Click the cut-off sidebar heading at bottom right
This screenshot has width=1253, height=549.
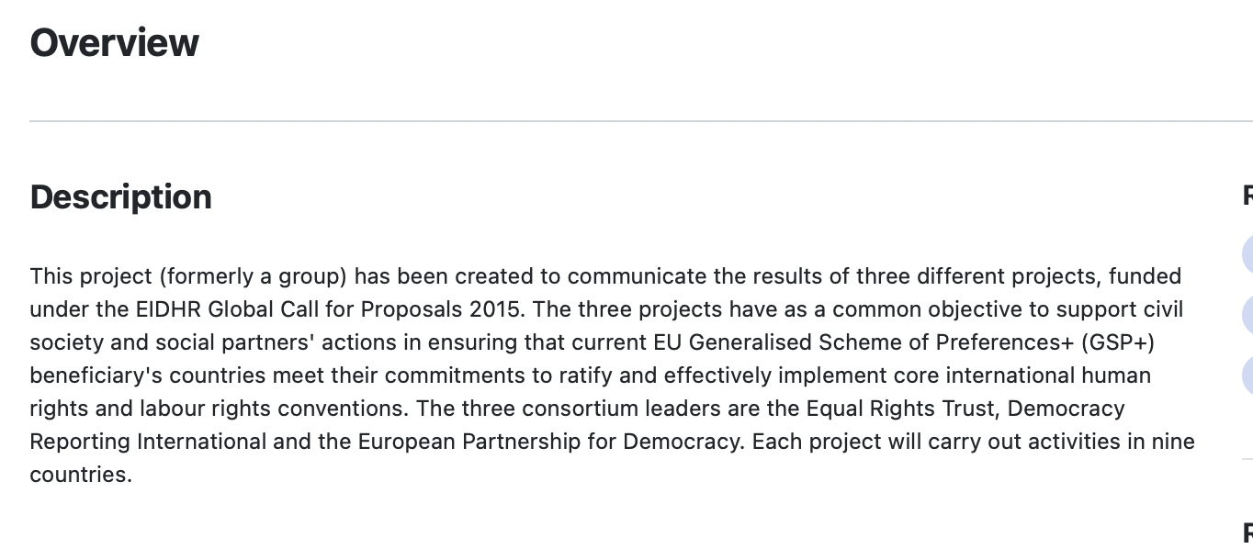pos(1247,532)
